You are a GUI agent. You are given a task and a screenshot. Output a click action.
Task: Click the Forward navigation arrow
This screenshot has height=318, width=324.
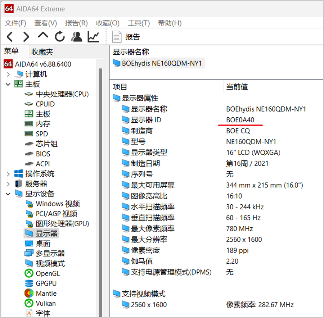click(x=26, y=37)
